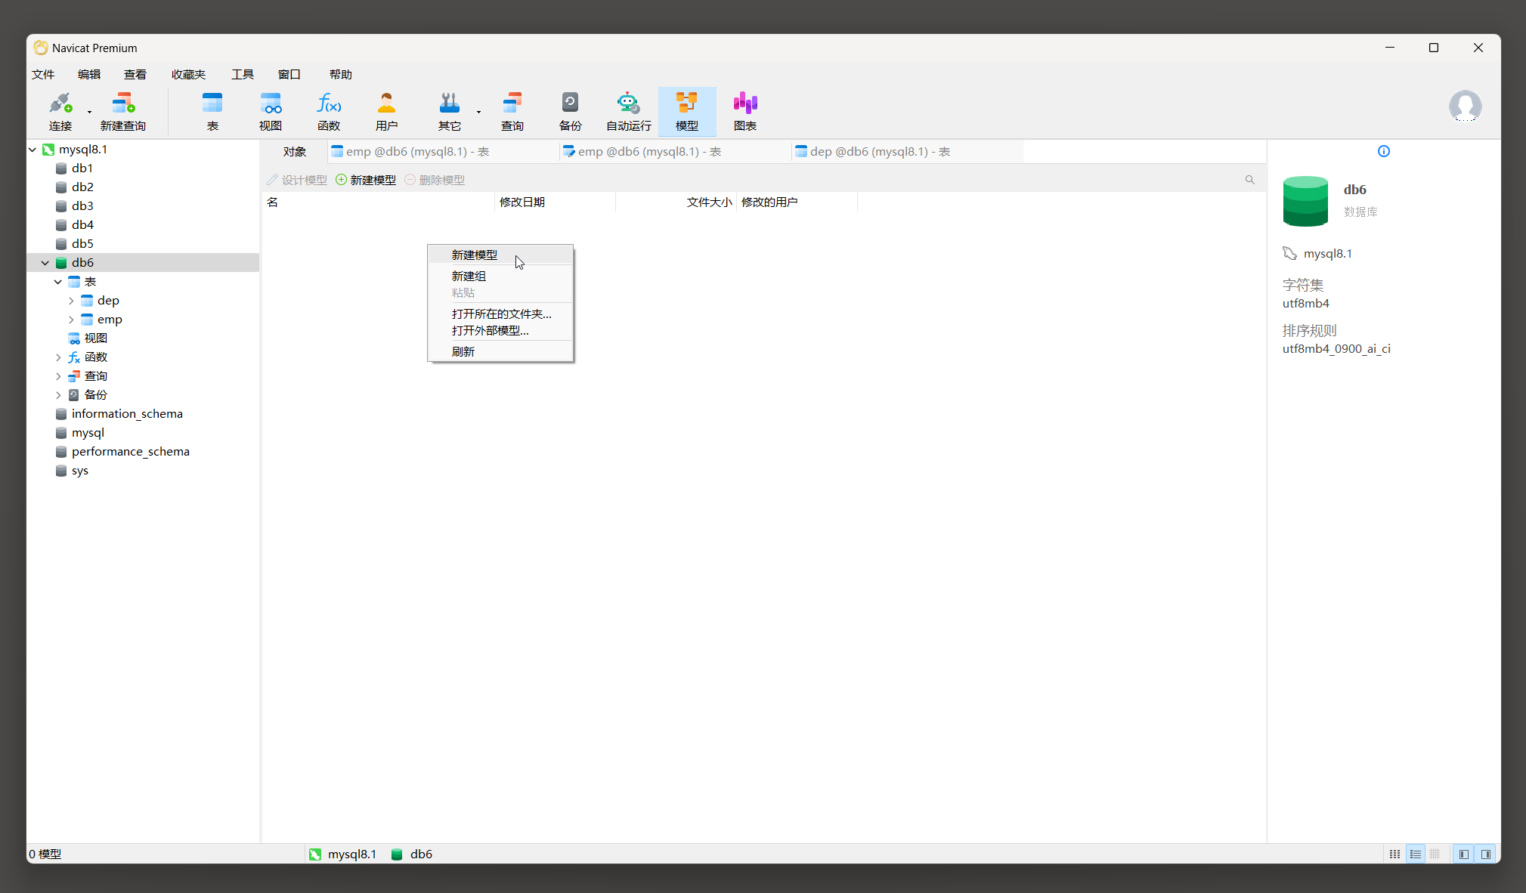This screenshot has height=893, width=1526.
Task: Switch to grid icon view
Action: point(1394,854)
